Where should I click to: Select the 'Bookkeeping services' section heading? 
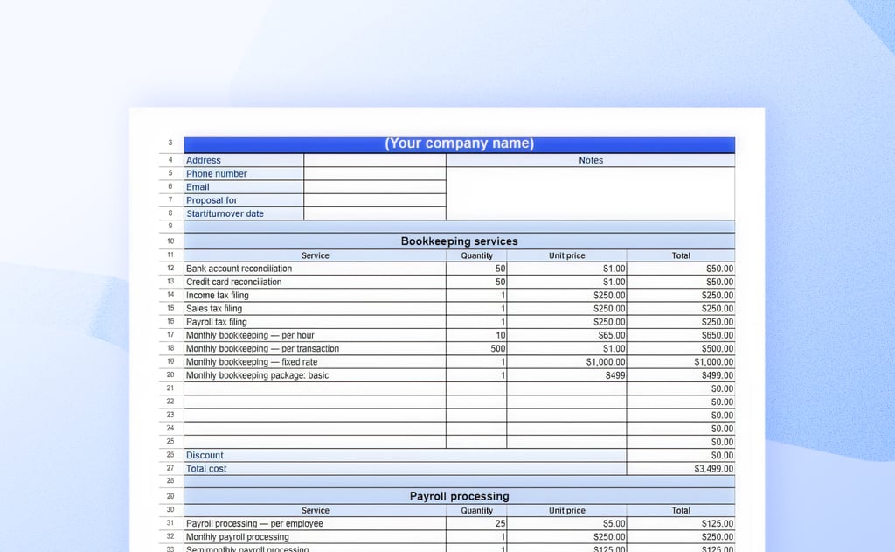459,241
